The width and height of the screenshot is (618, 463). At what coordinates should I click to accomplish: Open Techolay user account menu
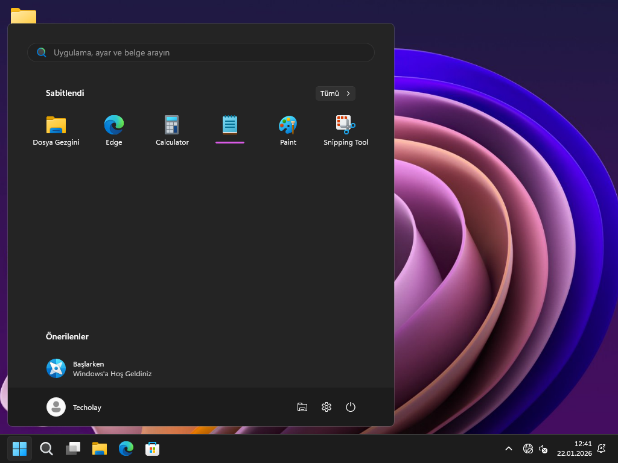(74, 407)
